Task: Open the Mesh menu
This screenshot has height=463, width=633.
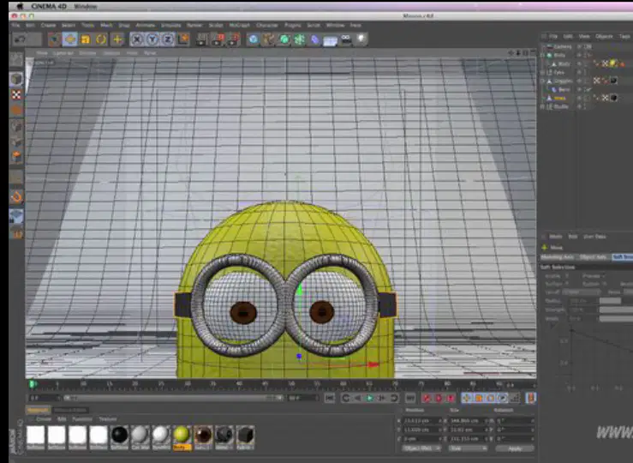Action: click(x=106, y=25)
